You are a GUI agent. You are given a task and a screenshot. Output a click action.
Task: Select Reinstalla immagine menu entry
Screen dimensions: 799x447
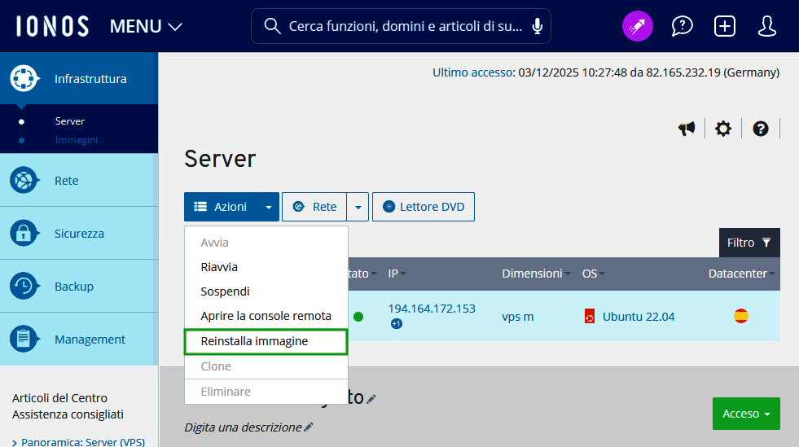pyautogui.click(x=266, y=341)
